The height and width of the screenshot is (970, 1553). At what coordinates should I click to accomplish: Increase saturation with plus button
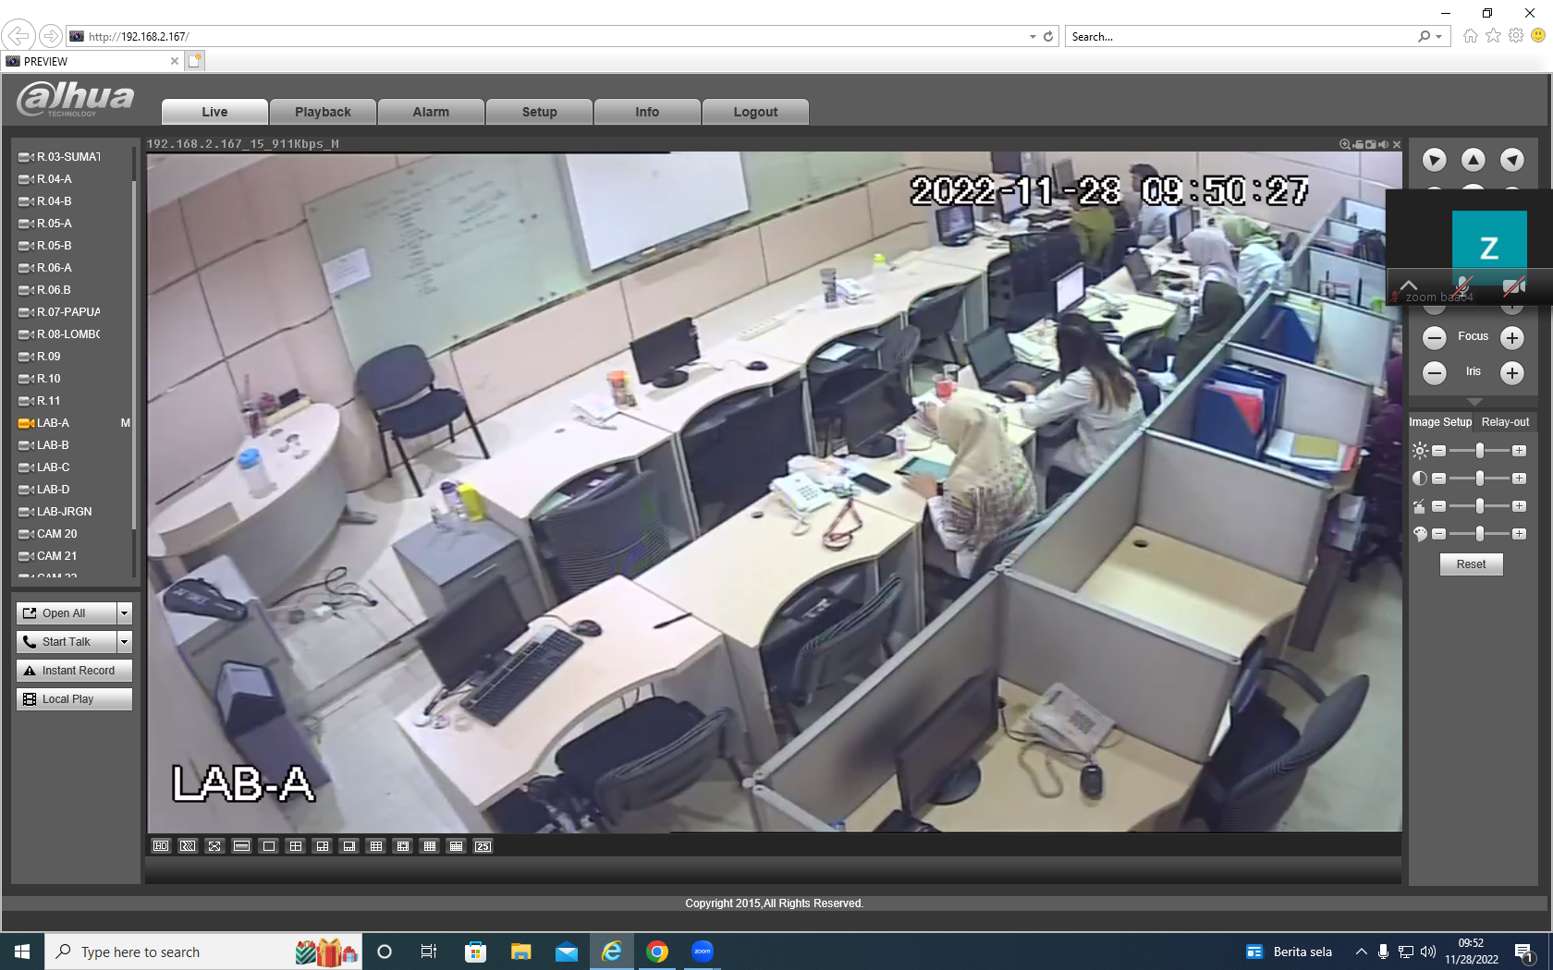pos(1519,534)
